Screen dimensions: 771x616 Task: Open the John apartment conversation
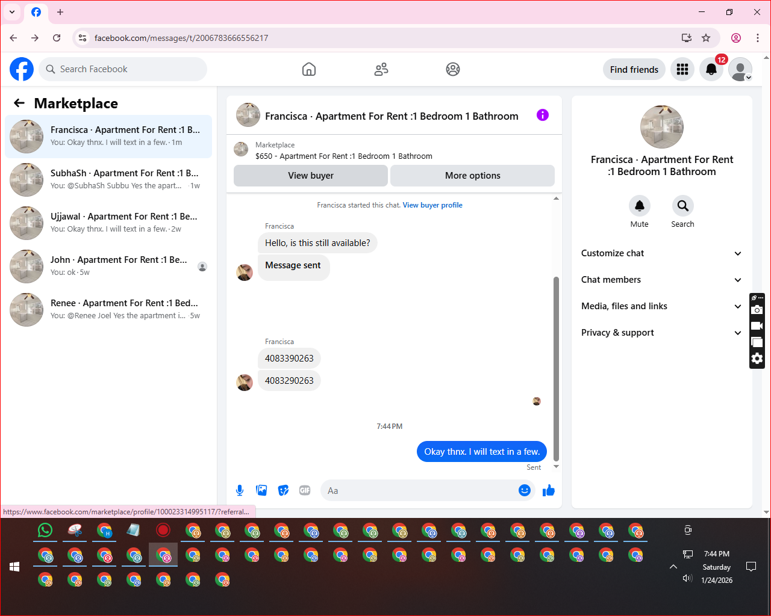(108, 266)
